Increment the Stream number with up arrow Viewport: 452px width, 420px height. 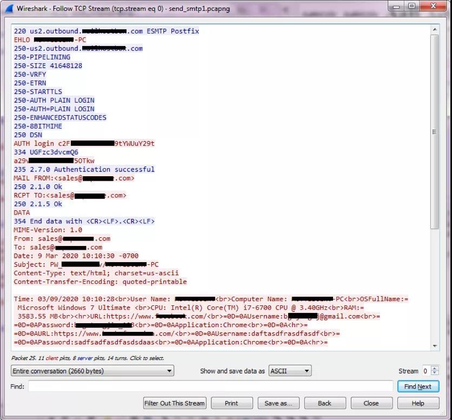click(x=435, y=369)
